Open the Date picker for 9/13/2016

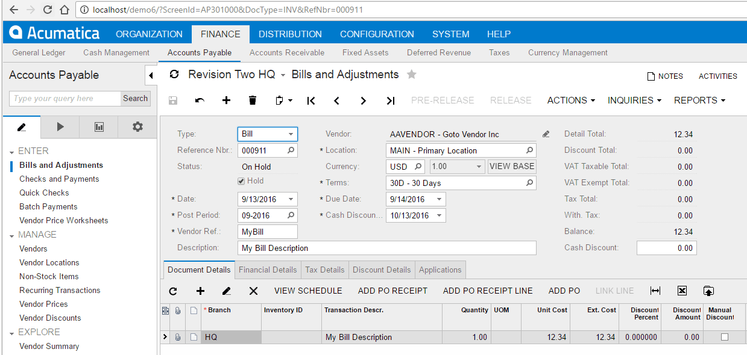click(x=292, y=199)
